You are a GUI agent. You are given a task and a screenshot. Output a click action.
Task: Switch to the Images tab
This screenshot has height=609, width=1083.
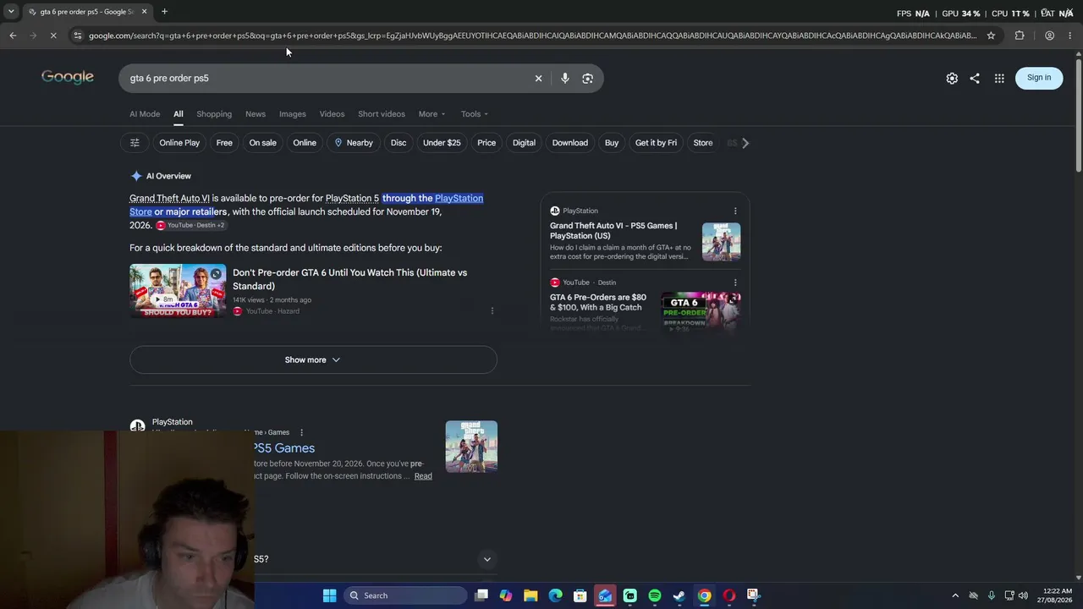click(x=293, y=114)
